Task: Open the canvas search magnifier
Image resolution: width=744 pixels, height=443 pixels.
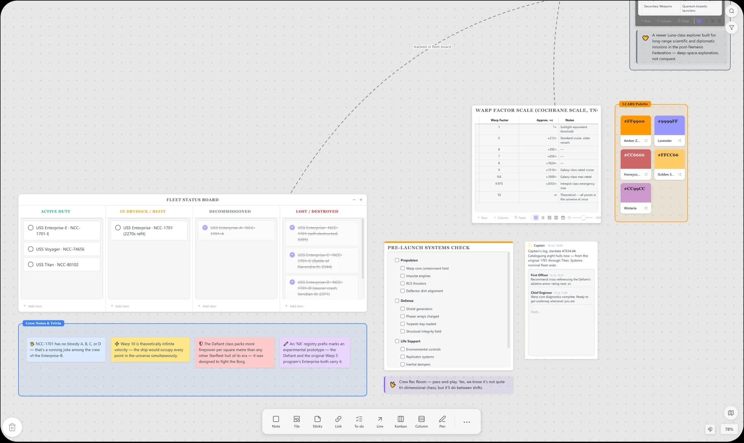Action: click(731, 11)
